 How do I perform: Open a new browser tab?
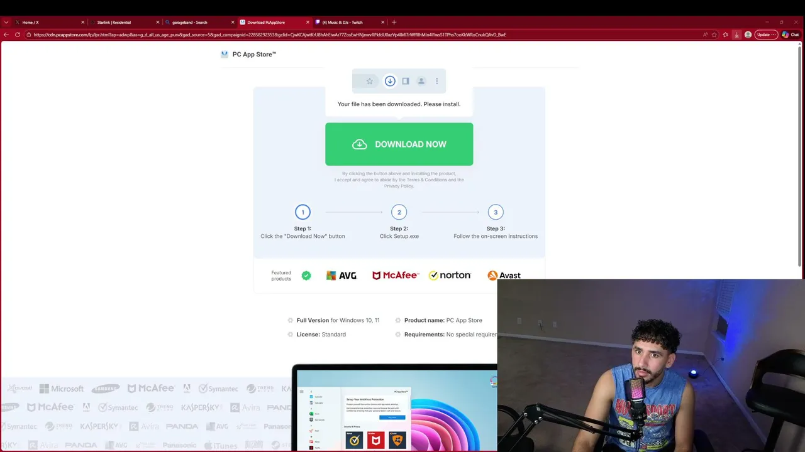click(x=394, y=23)
